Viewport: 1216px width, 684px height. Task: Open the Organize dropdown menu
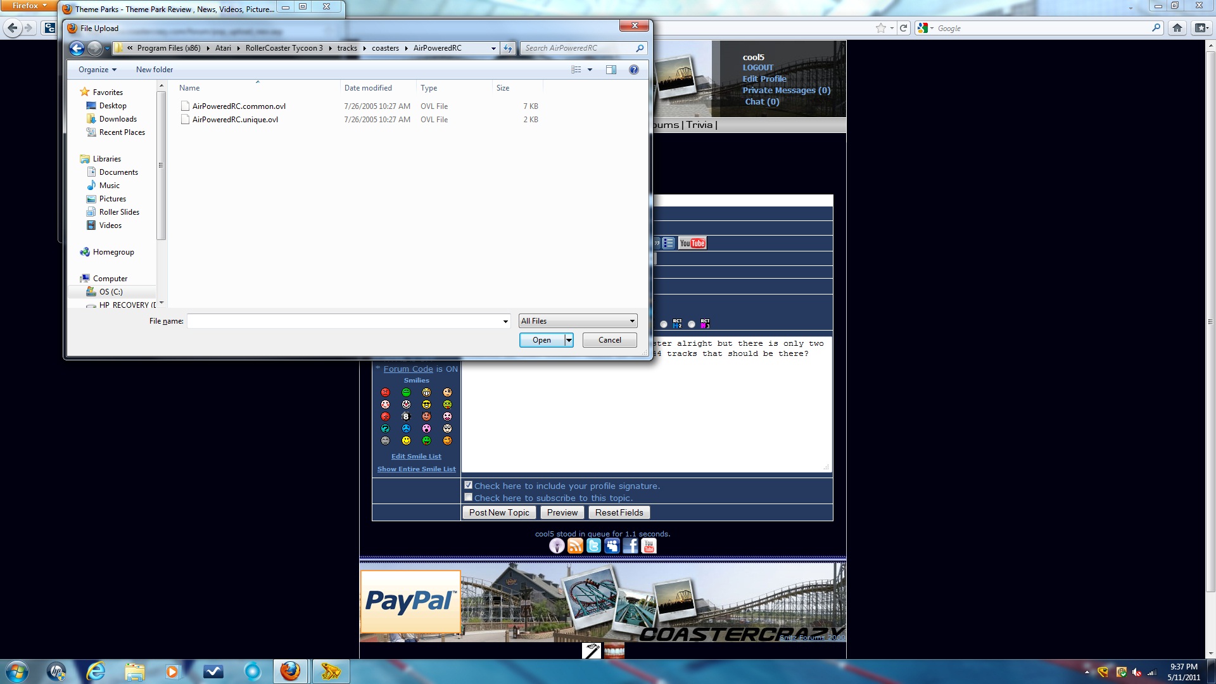pos(97,70)
